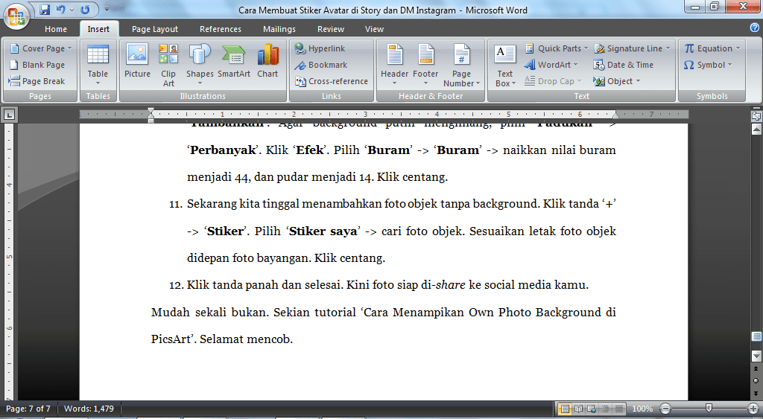The image size is (763, 419).
Task: Insert Date & Time
Action: coord(624,65)
